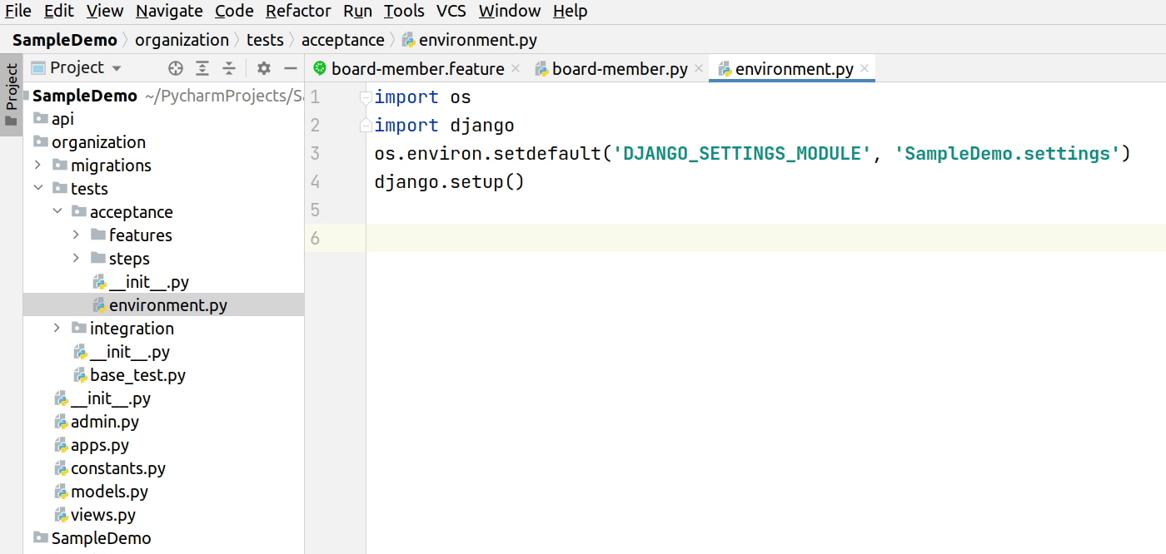Viewport: 1166px width, 554px height.
Task: Expand the steps folder
Action: (x=75, y=258)
